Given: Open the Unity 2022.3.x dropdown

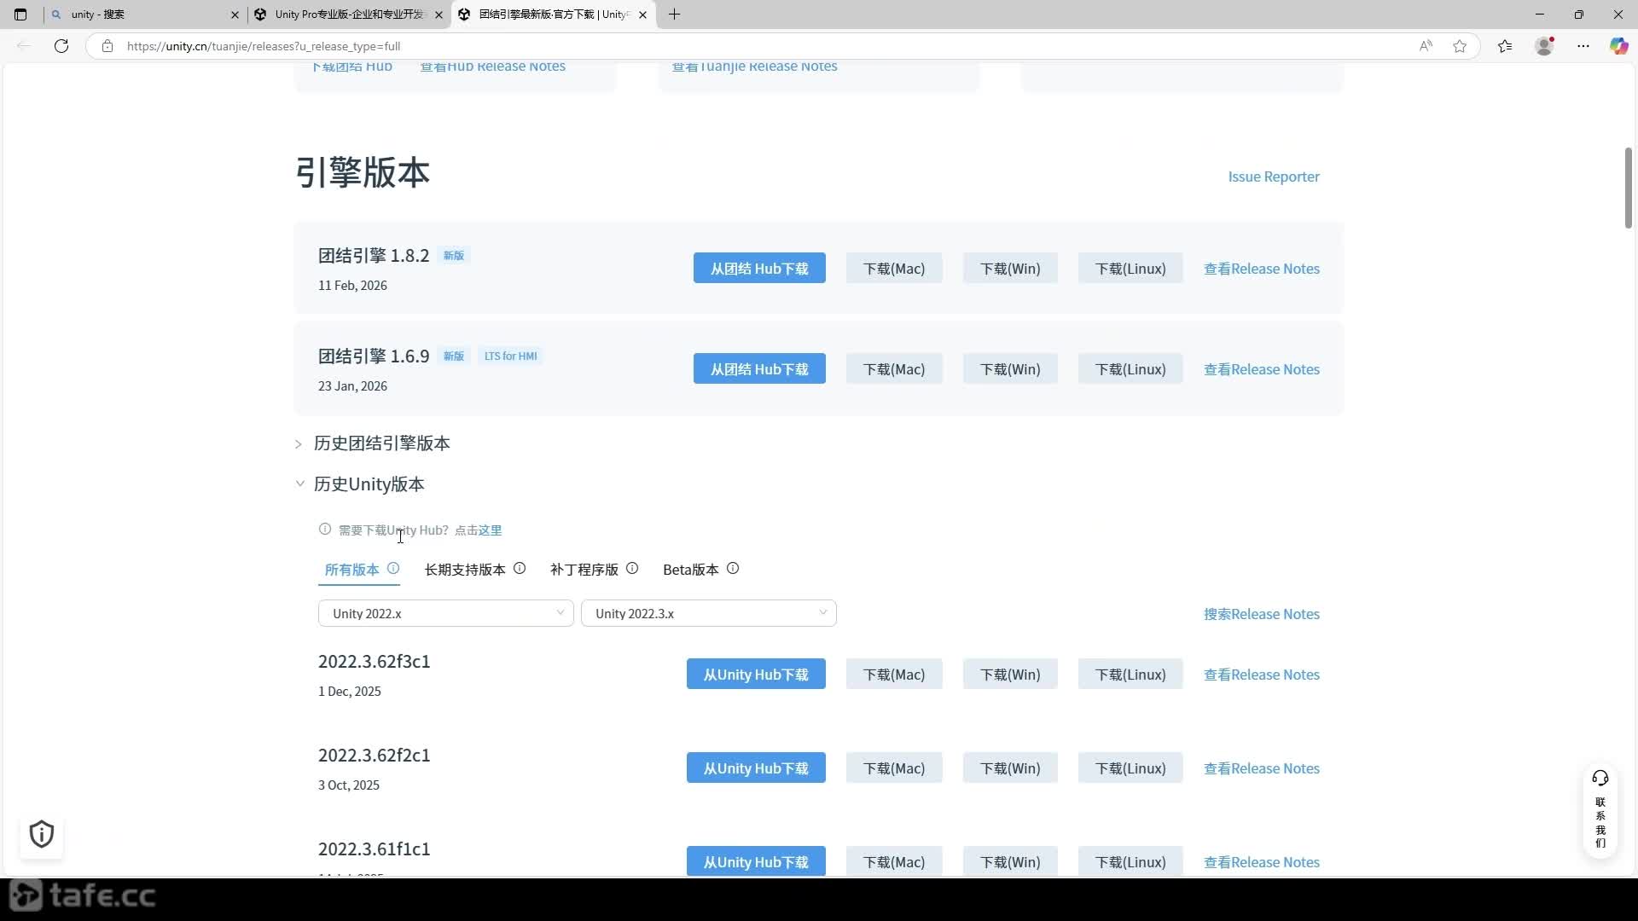Looking at the screenshot, I should click(708, 613).
